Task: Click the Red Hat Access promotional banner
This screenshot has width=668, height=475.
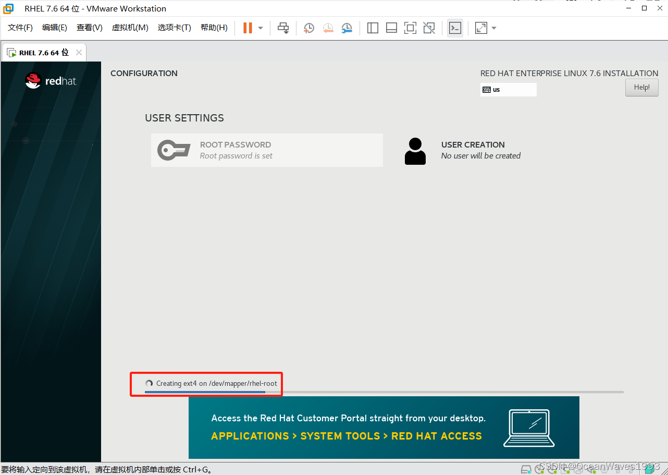Action: 384,428
